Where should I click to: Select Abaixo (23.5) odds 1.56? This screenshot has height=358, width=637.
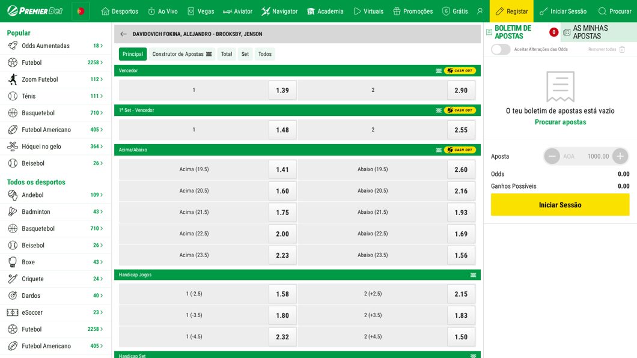pos(461,255)
